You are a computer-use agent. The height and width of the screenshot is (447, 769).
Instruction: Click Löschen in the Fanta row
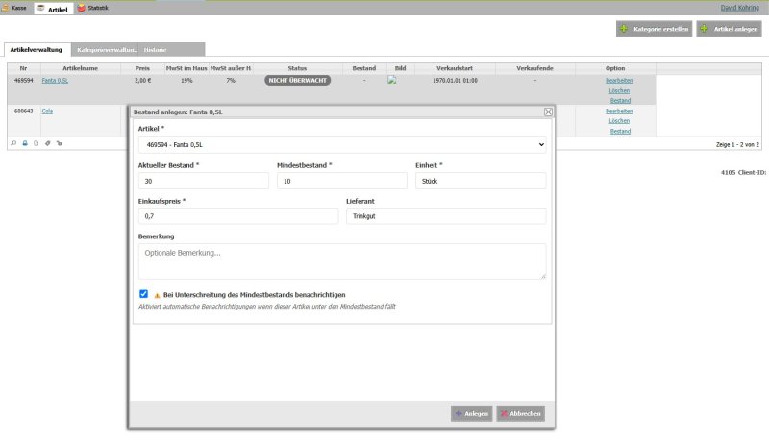(619, 90)
